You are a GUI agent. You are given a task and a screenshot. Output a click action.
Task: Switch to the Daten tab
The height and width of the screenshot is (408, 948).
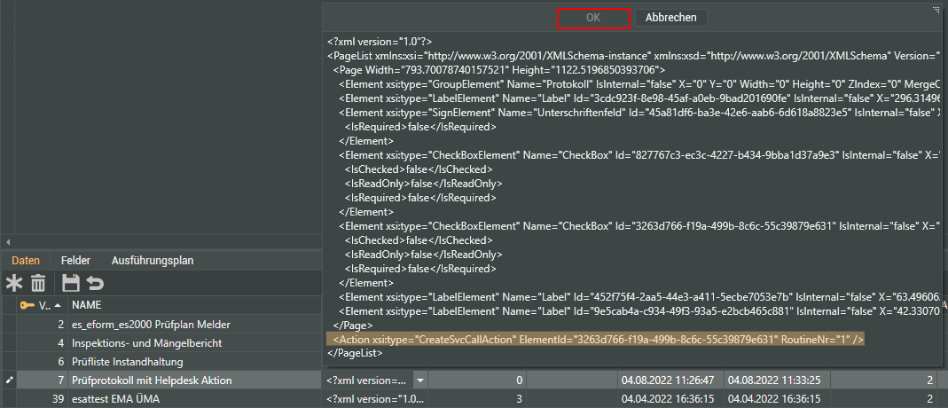(26, 261)
